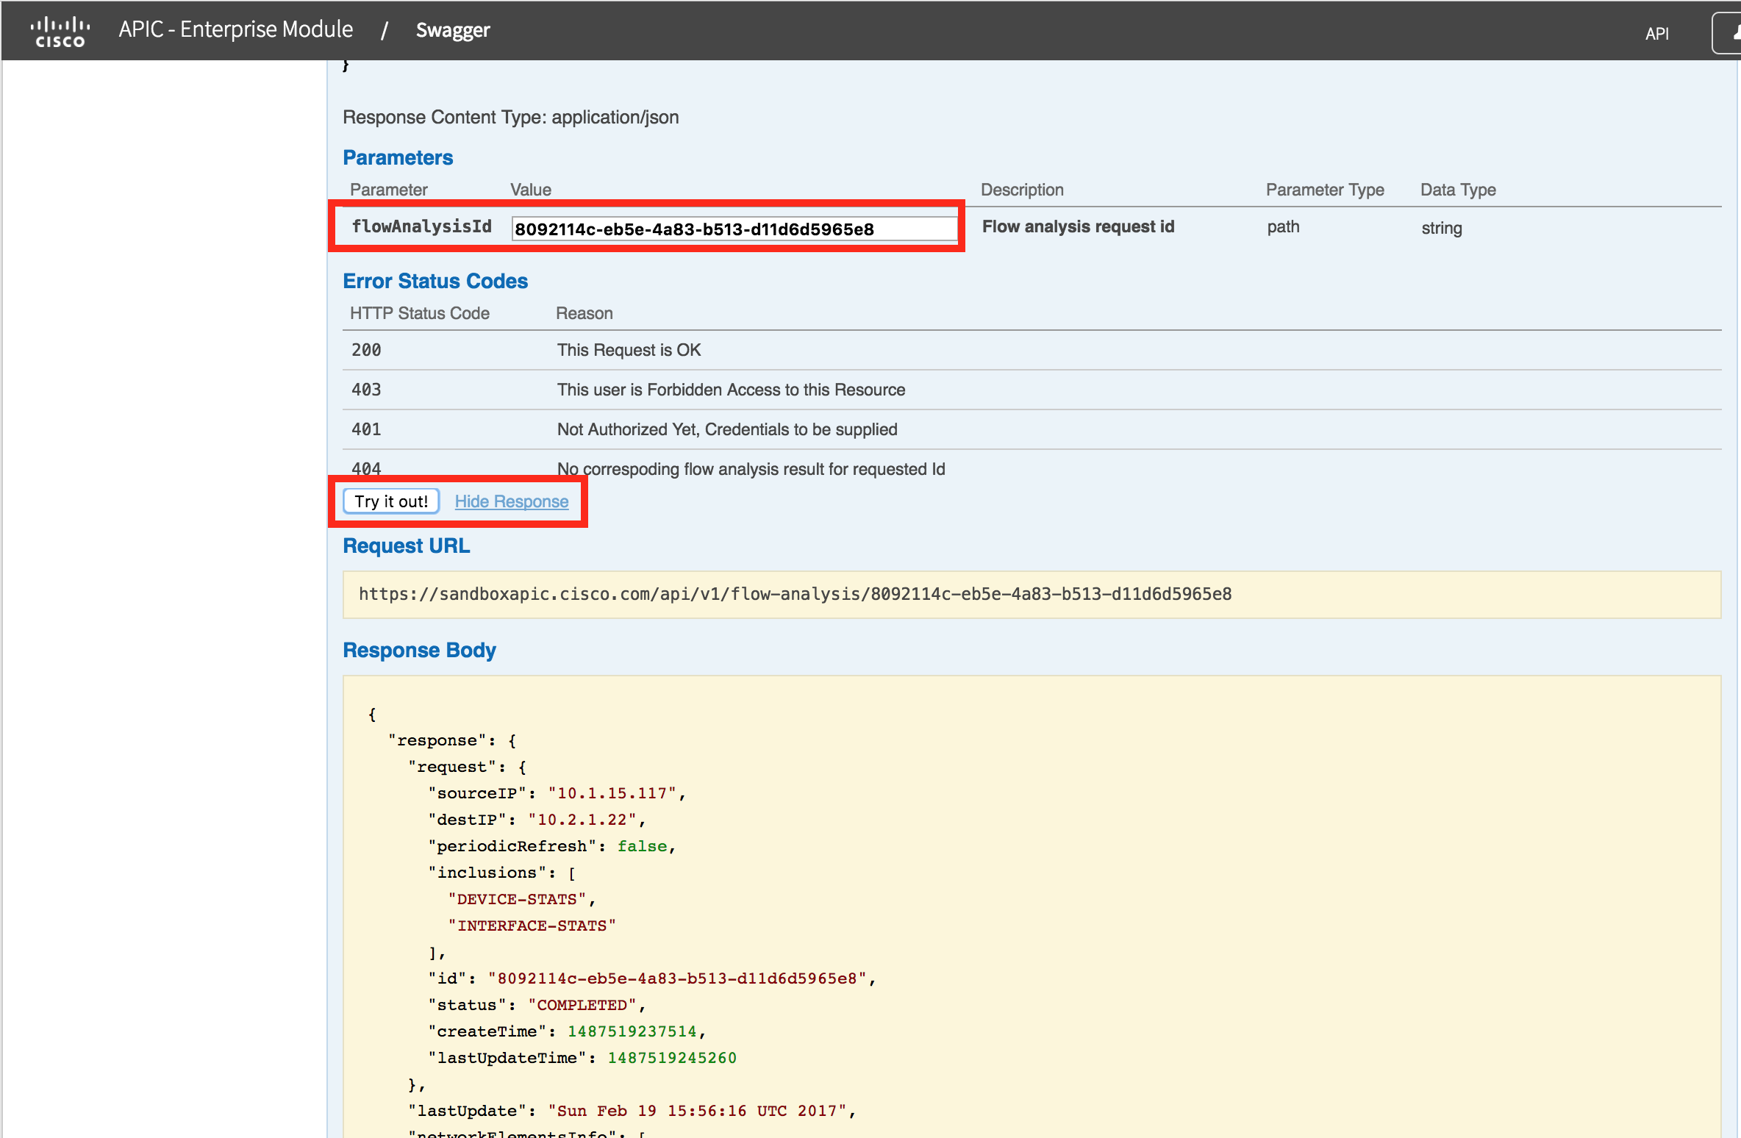The height and width of the screenshot is (1138, 1741).
Task: Click the 'path' parameter type cell
Action: point(1283,227)
